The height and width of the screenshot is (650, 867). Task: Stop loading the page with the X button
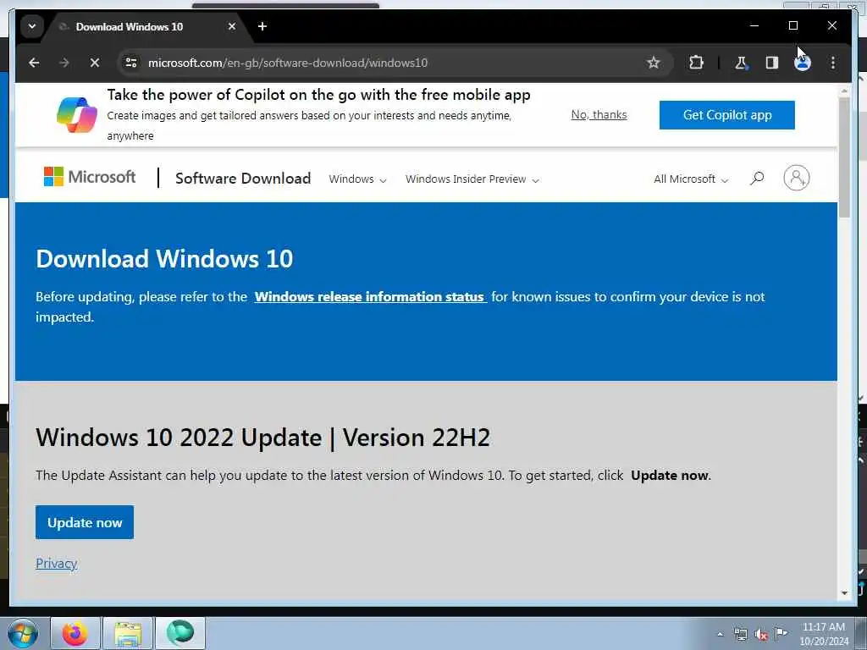pos(95,63)
